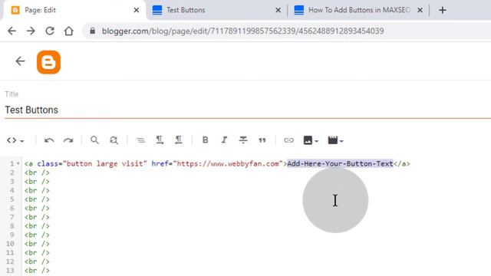Click the Blogger back arrow beside the logo

(21, 61)
